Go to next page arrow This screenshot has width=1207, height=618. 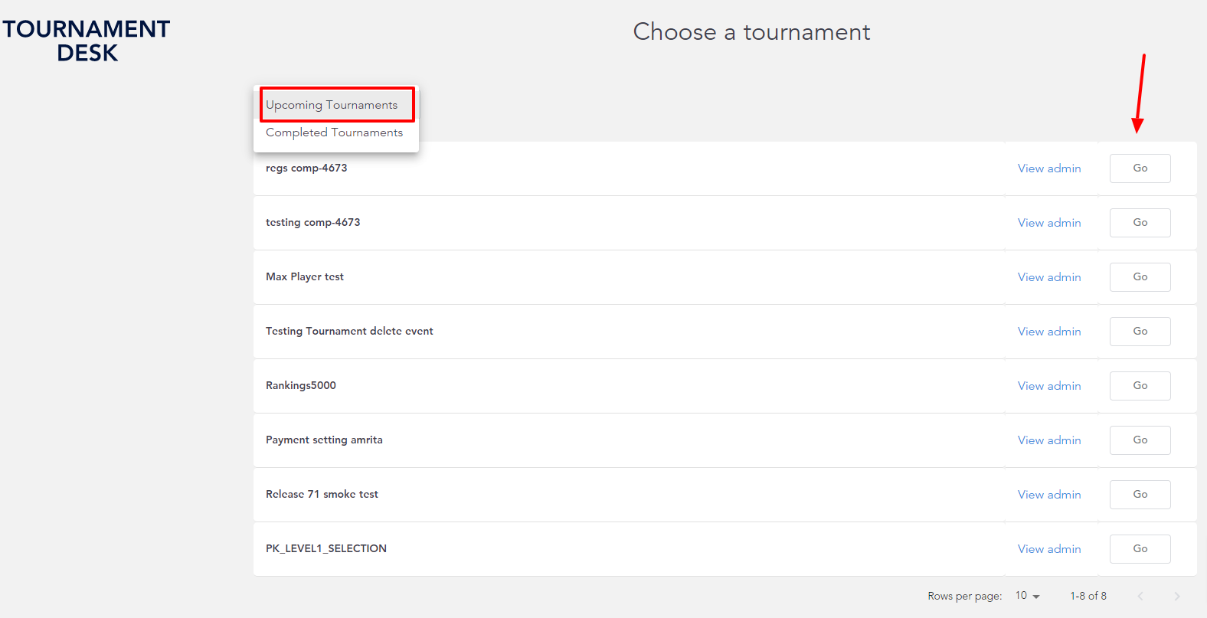[x=1177, y=596]
